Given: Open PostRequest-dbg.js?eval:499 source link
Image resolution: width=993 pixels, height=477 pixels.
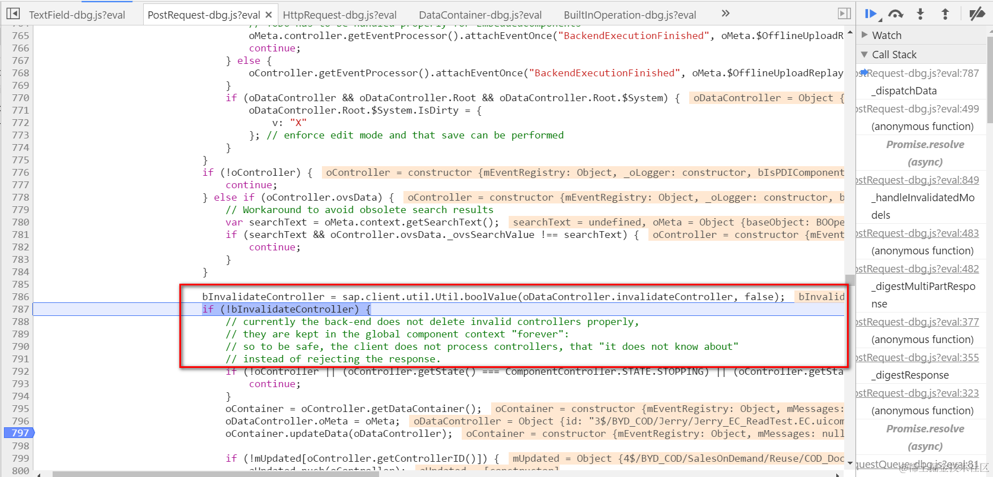Looking at the screenshot, I should pyautogui.click(x=918, y=109).
